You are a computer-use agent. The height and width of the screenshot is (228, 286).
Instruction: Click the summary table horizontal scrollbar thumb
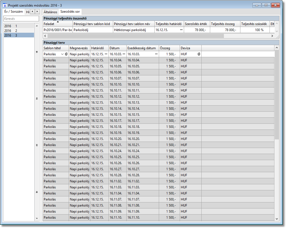pyautogui.click(x=136, y=36)
